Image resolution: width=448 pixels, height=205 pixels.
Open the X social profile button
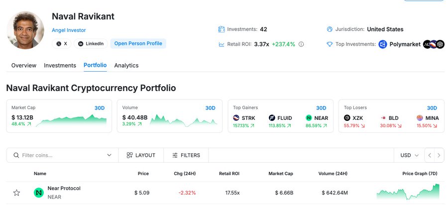pyautogui.click(x=61, y=44)
